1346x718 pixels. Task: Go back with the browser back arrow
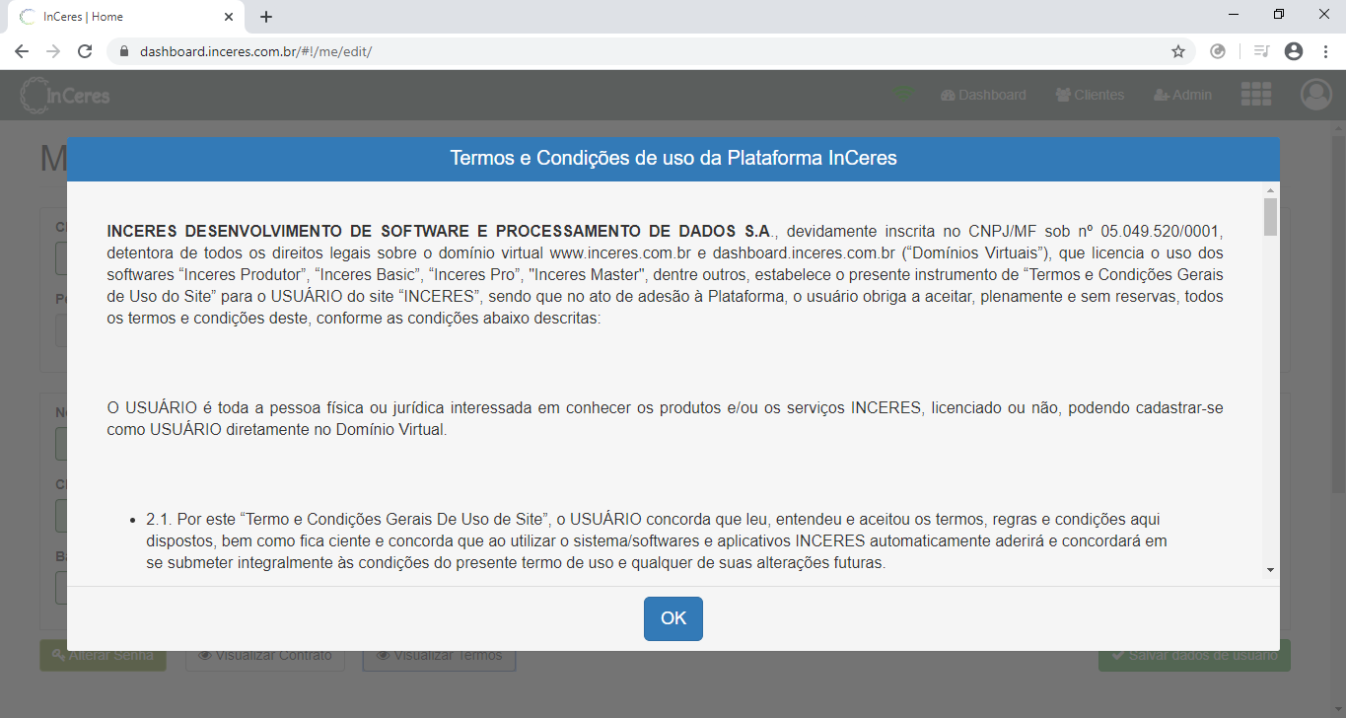[x=22, y=51]
